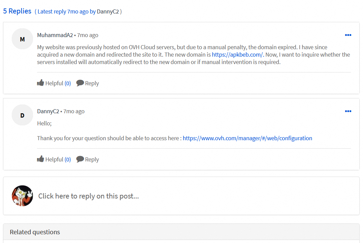This screenshot has height=243, width=363.
Task: Click Helpful count (0) on DannyC2's reply
Action: (68, 159)
